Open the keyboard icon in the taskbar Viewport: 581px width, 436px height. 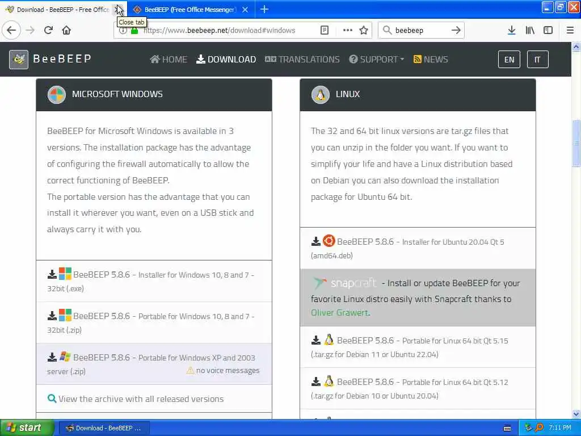click(507, 428)
